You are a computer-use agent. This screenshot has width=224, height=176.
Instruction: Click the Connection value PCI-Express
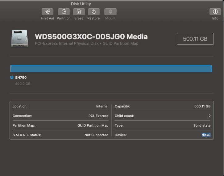(98, 116)
